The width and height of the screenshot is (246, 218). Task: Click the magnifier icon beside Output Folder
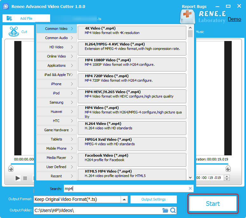click(173, 210)
